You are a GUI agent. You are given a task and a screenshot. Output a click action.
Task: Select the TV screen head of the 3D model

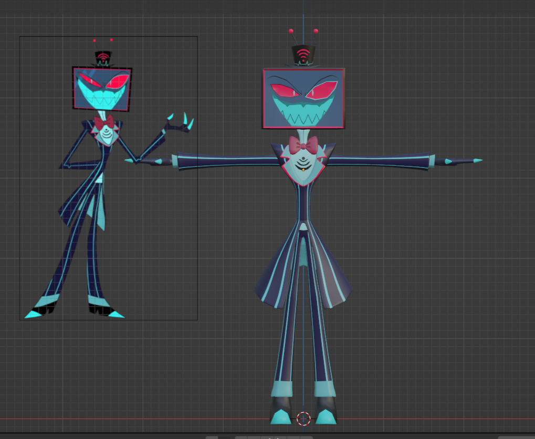coord(303,98)
